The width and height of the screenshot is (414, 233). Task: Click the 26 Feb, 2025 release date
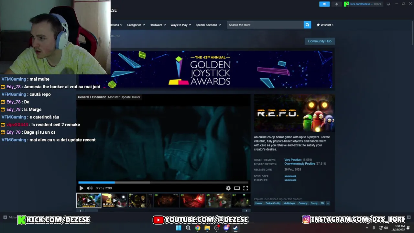[x=292, y=170]
